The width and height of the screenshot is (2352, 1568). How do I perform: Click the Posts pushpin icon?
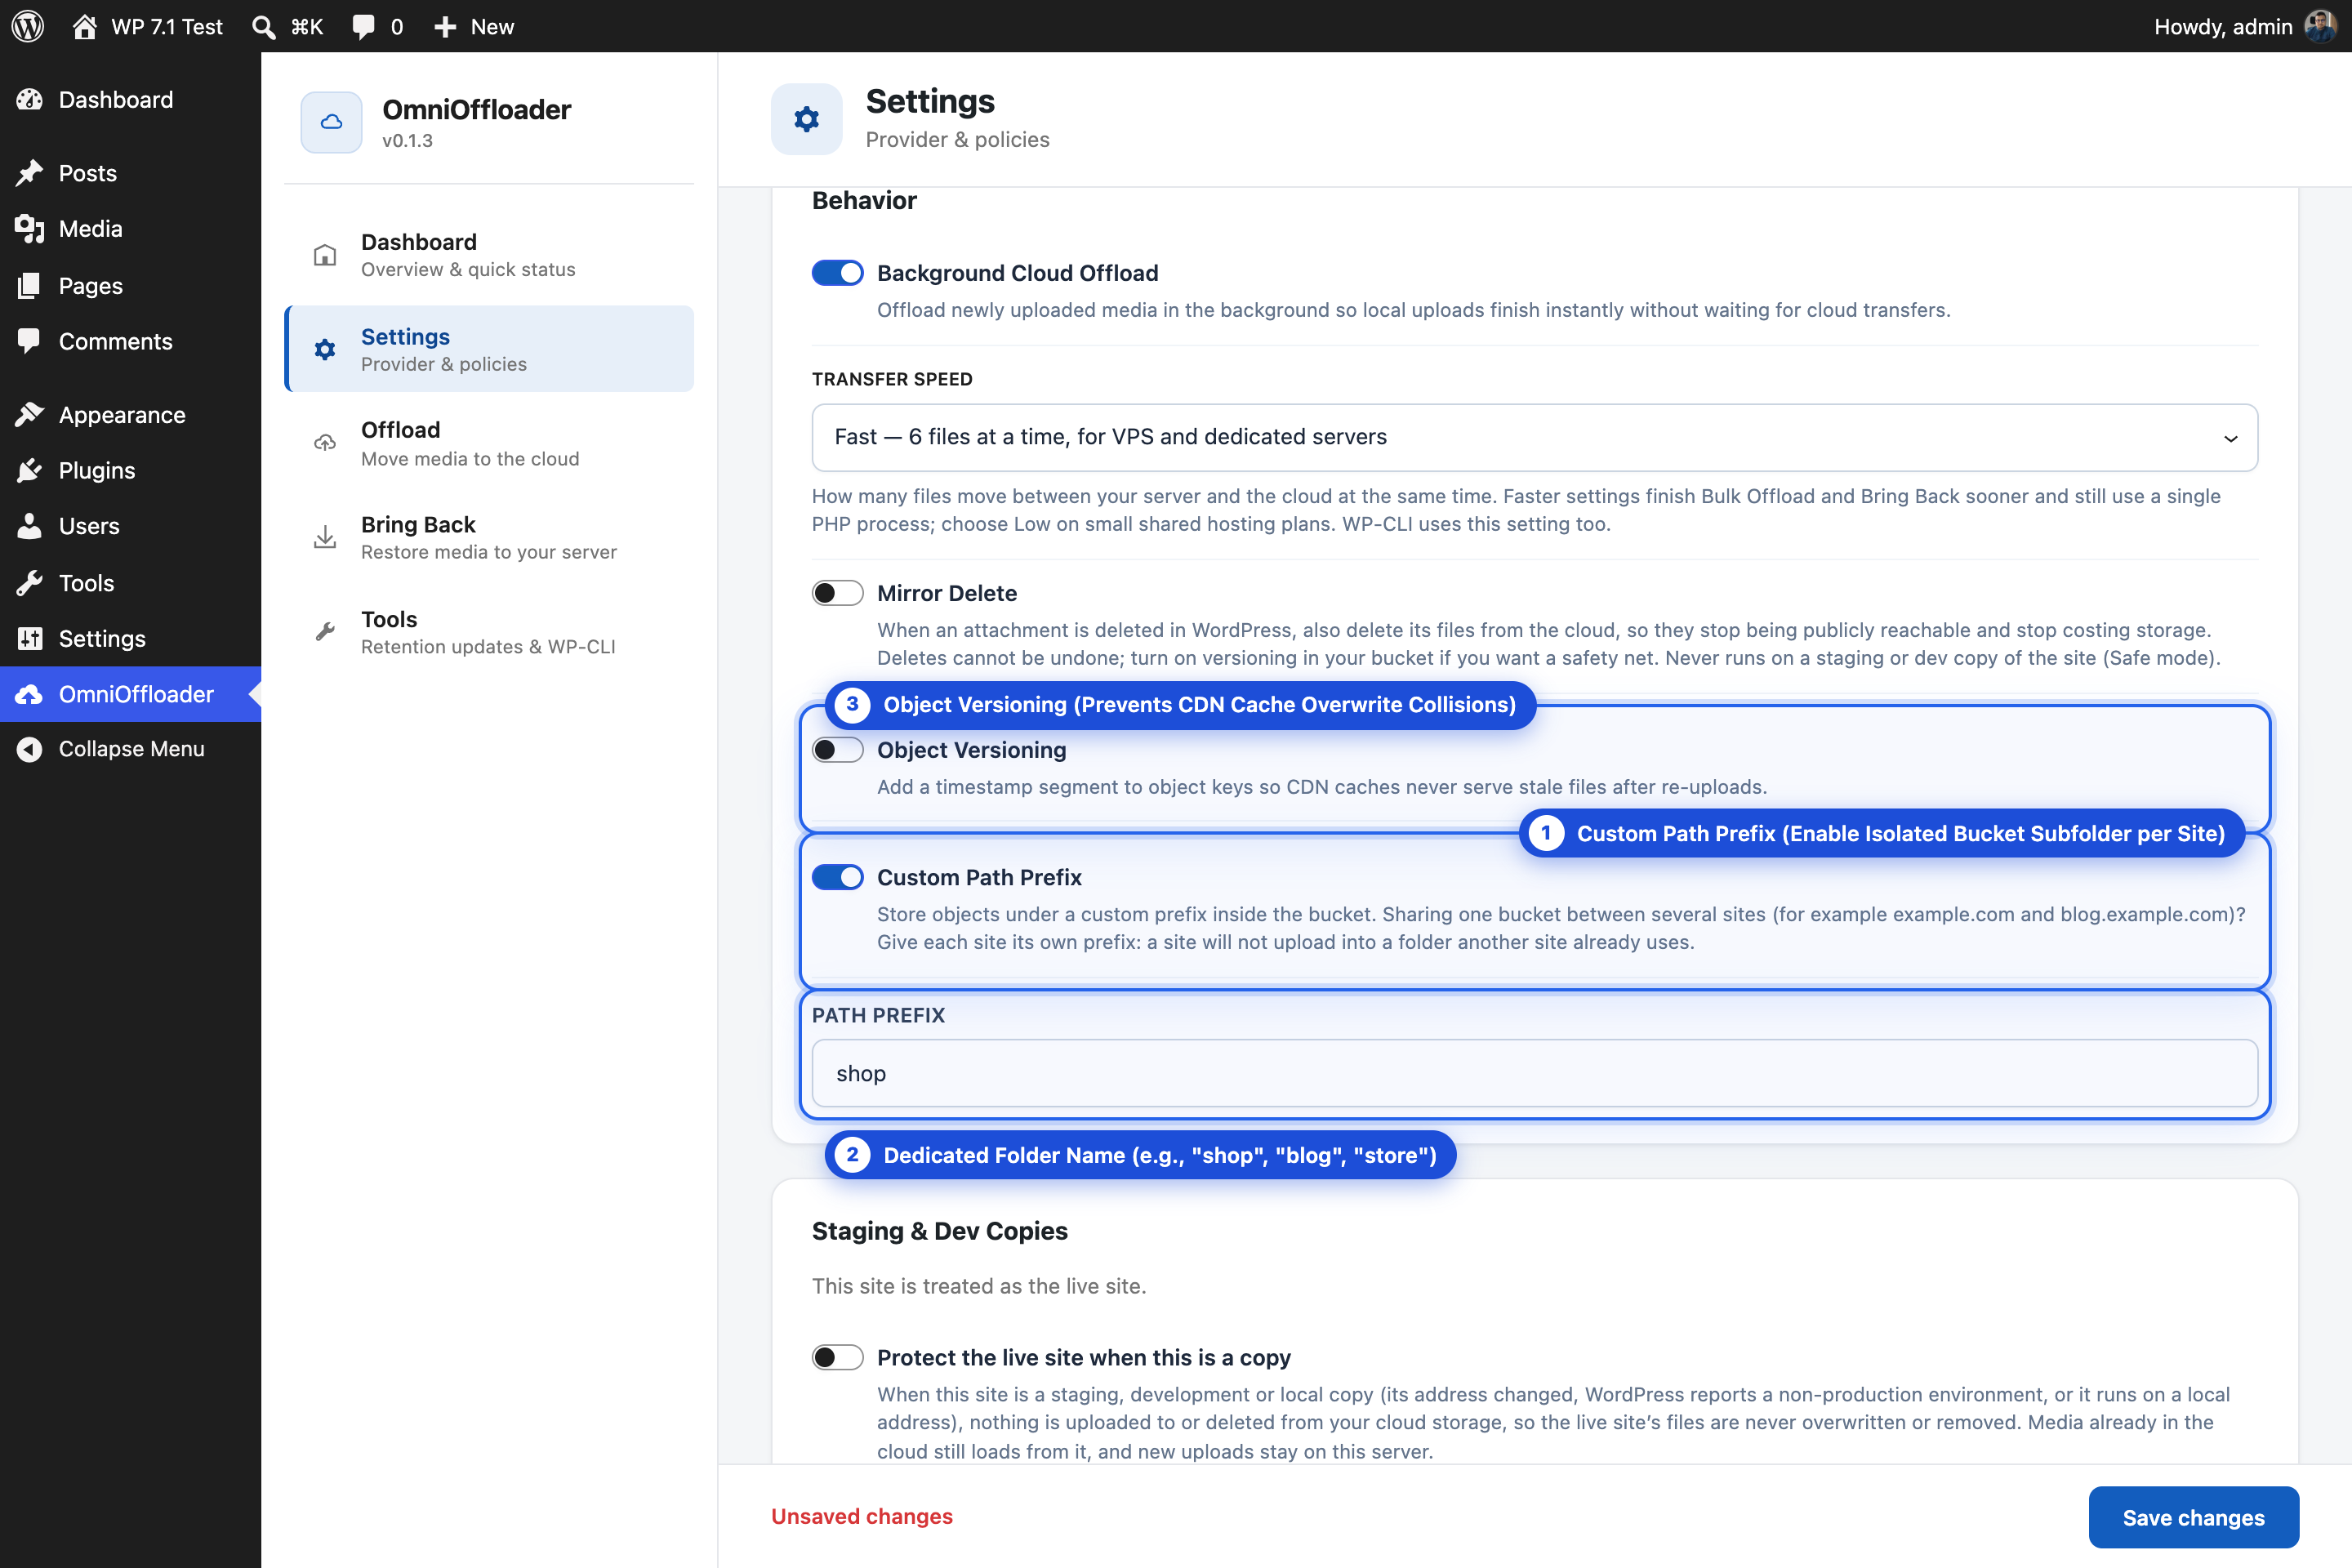pos(30,173)
